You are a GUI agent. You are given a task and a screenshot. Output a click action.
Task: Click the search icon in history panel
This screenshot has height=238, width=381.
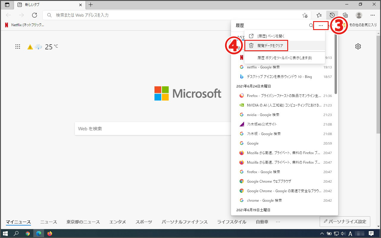point(311,26)
